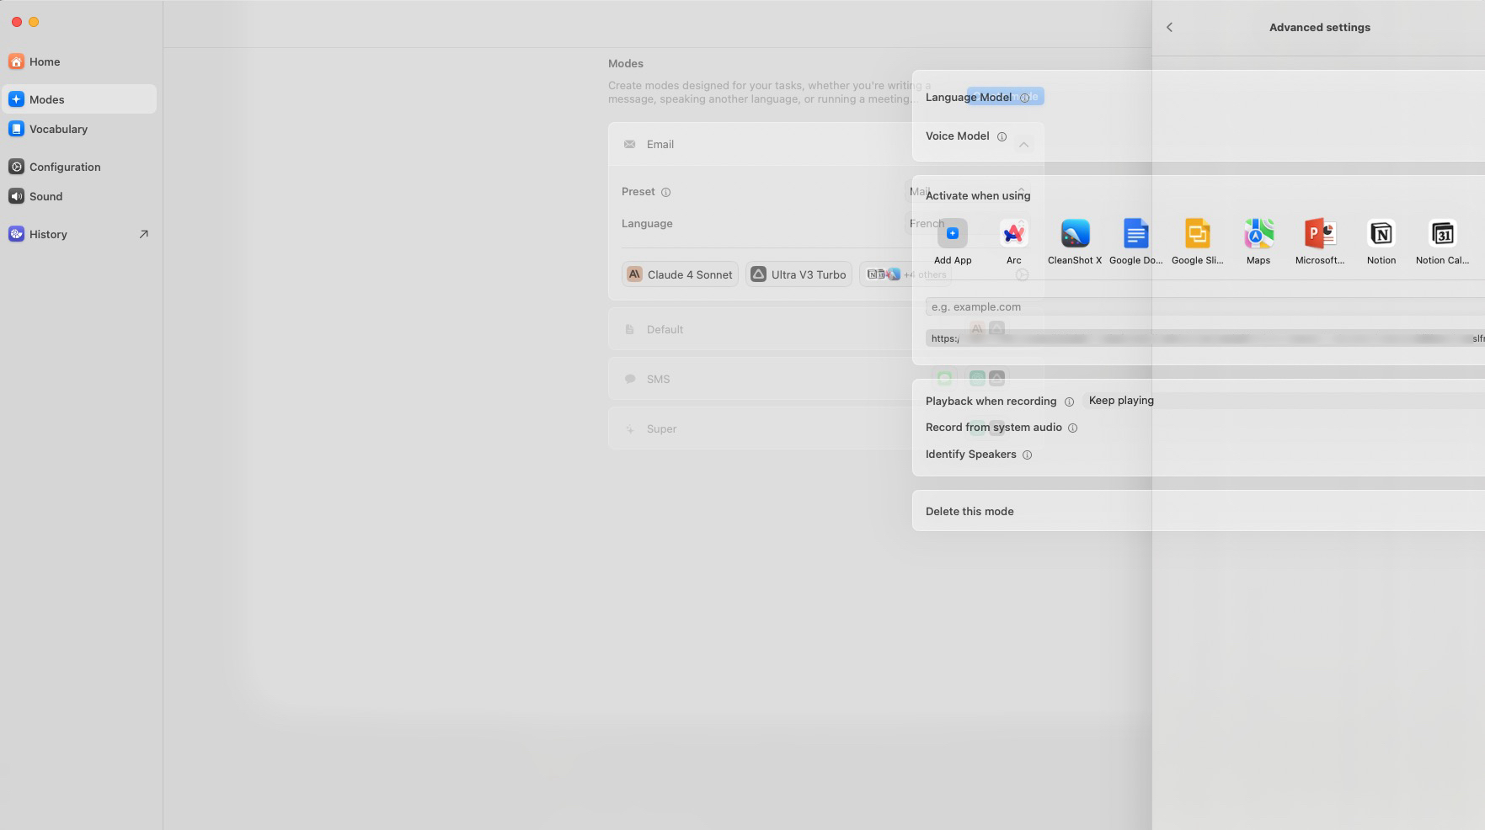Click Delete this mode
This screenshot has height=830, width=1485.
pyautogui.click(x=970, y=511)
